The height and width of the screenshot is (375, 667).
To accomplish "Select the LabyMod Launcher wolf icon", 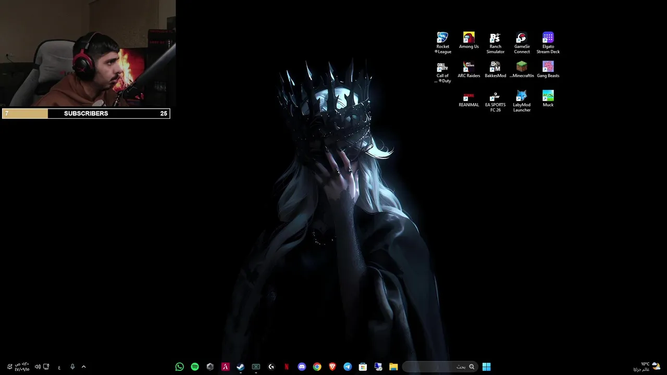I will (x=522, y=102).
